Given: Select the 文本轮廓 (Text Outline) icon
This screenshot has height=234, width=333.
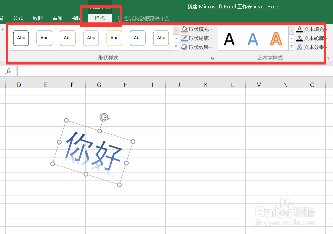Looking at the screenshot, I should coord(300,38).
